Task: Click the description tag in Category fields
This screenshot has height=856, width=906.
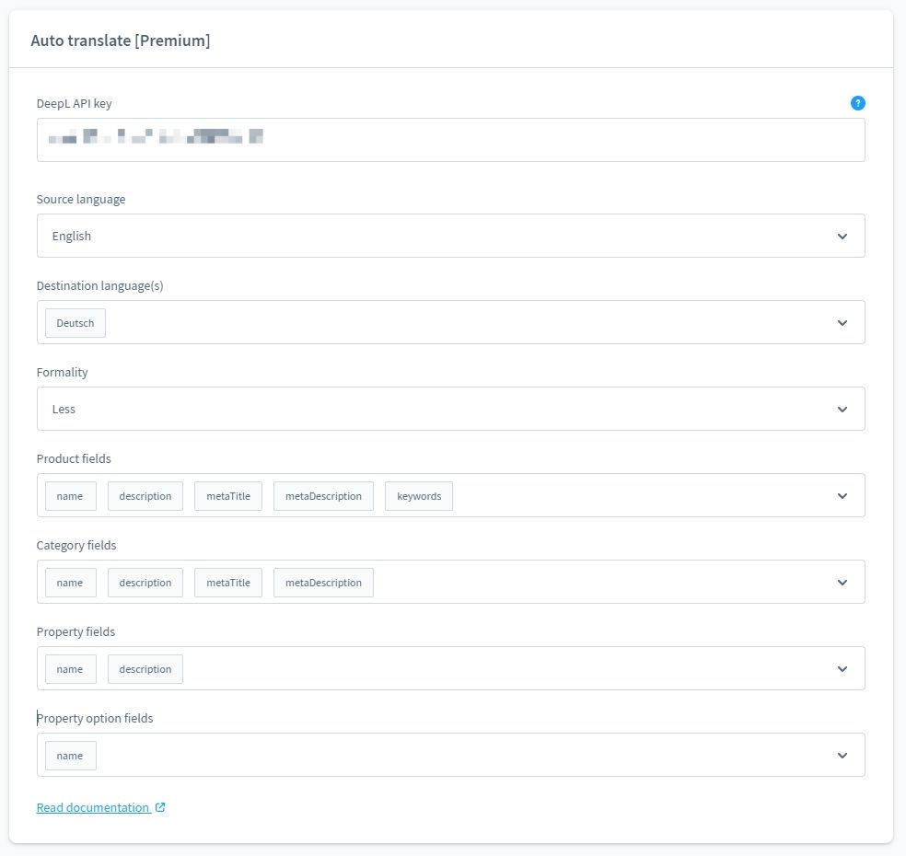Action: coord(145,583)
